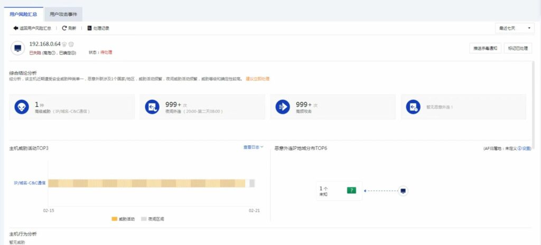Click the 刷新 refresh icon
The image size is (541, 245).
(x=64, y=28)
